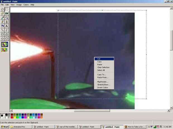173x129 pixels.
Task: Enable transparent selection mode option
Action: click(x=4, y=50)
